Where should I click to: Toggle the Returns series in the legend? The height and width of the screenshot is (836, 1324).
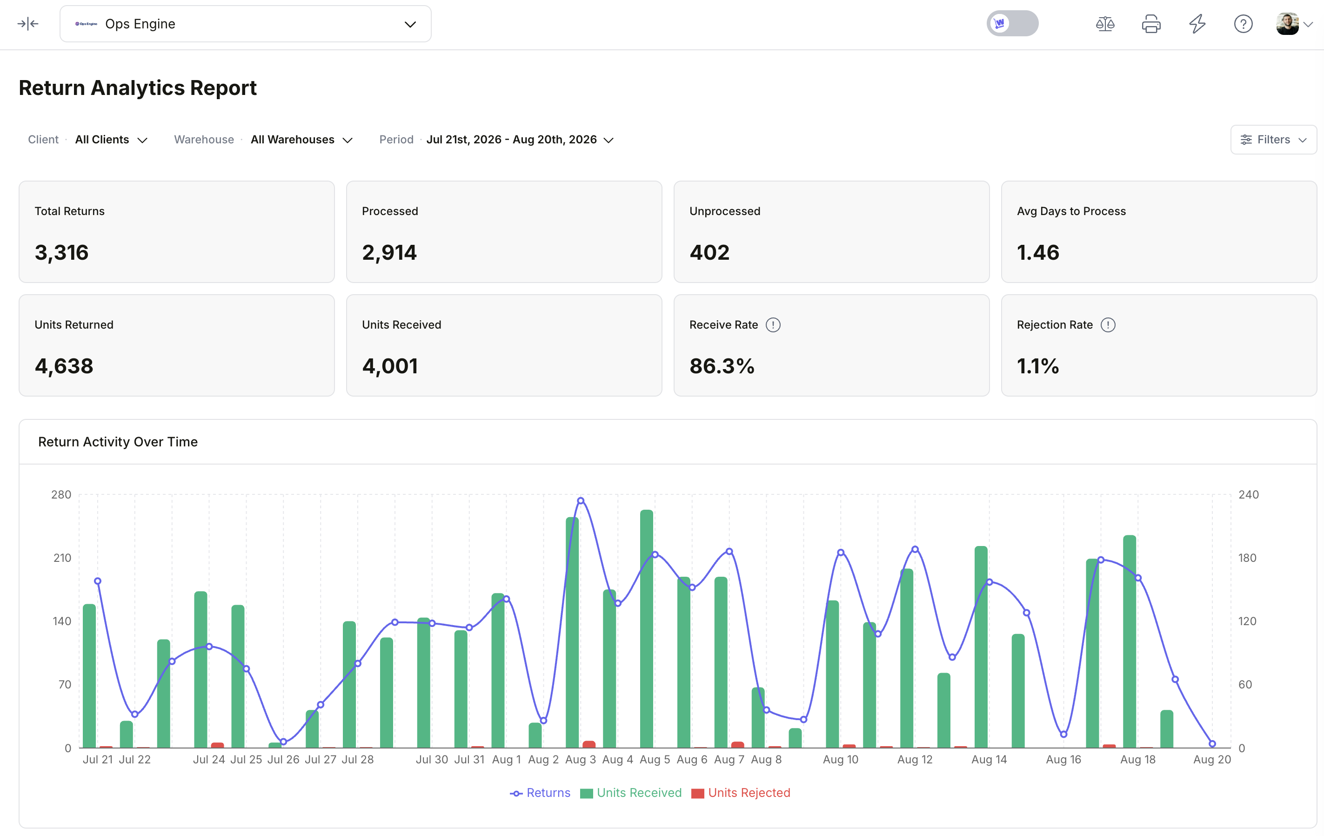(x=540, y=793)
